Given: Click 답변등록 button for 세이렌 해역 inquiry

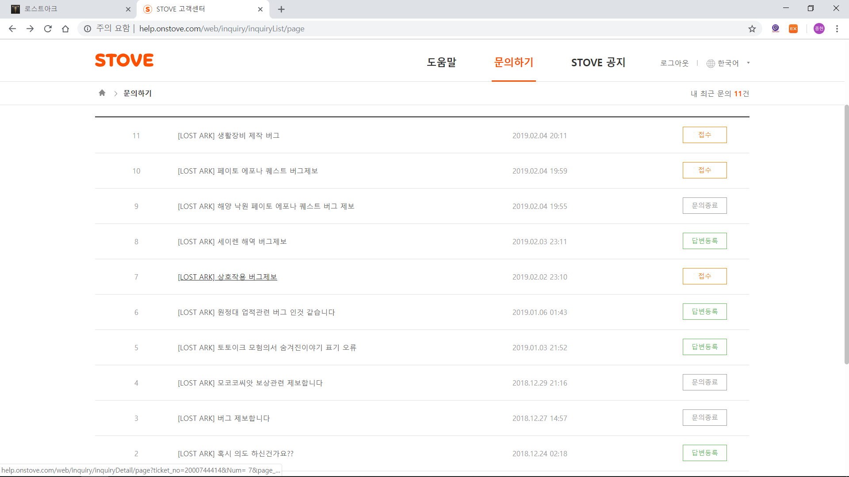Looking at the screenshot, I should tap(704, 241).
